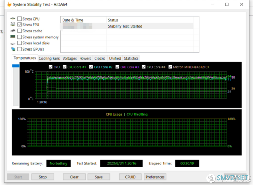Select the 'Stability Test: Started' log row
The height and width of the screenshot is (185, 253).
click(127, 26)
